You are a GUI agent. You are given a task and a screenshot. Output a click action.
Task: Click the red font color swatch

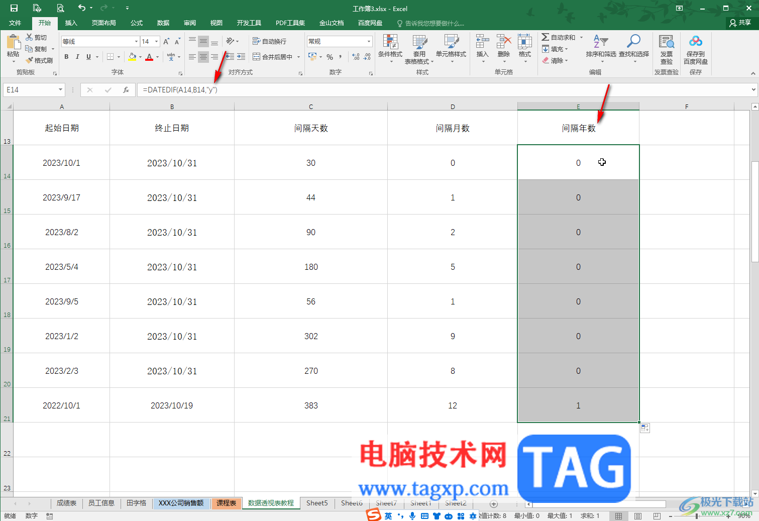pyautogui.click(x=149, y=57)
